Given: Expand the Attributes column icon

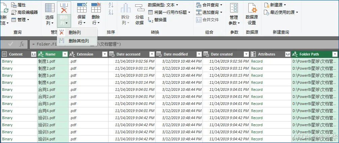Looking at the screenshot, I should [287, 54].
